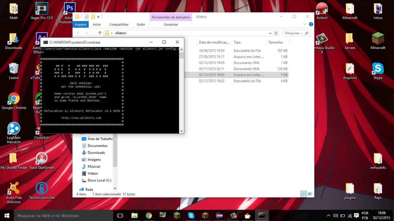Click the Up arrow in Explorer navigation

click(100, 33)
